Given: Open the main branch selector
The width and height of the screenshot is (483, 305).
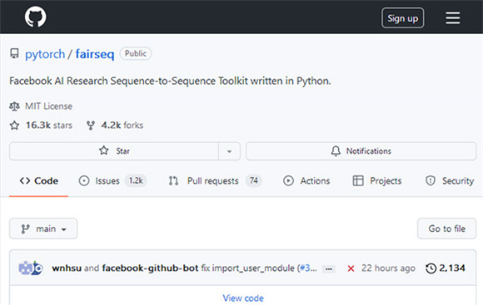Looking at the screenshot, I should [x=43, y=229].
